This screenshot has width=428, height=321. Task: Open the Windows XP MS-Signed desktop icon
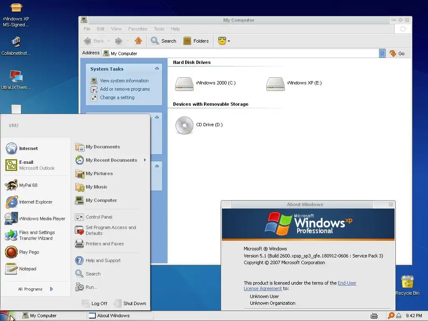click(x=16, y=15)
